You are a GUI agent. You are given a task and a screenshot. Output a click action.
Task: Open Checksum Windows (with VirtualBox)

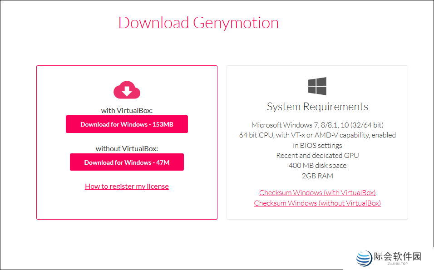317,192
